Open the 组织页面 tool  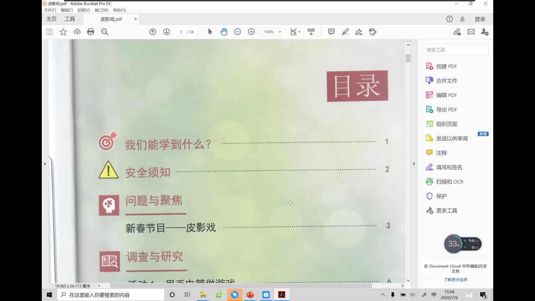pyautogui.click(x=446, y=124)
